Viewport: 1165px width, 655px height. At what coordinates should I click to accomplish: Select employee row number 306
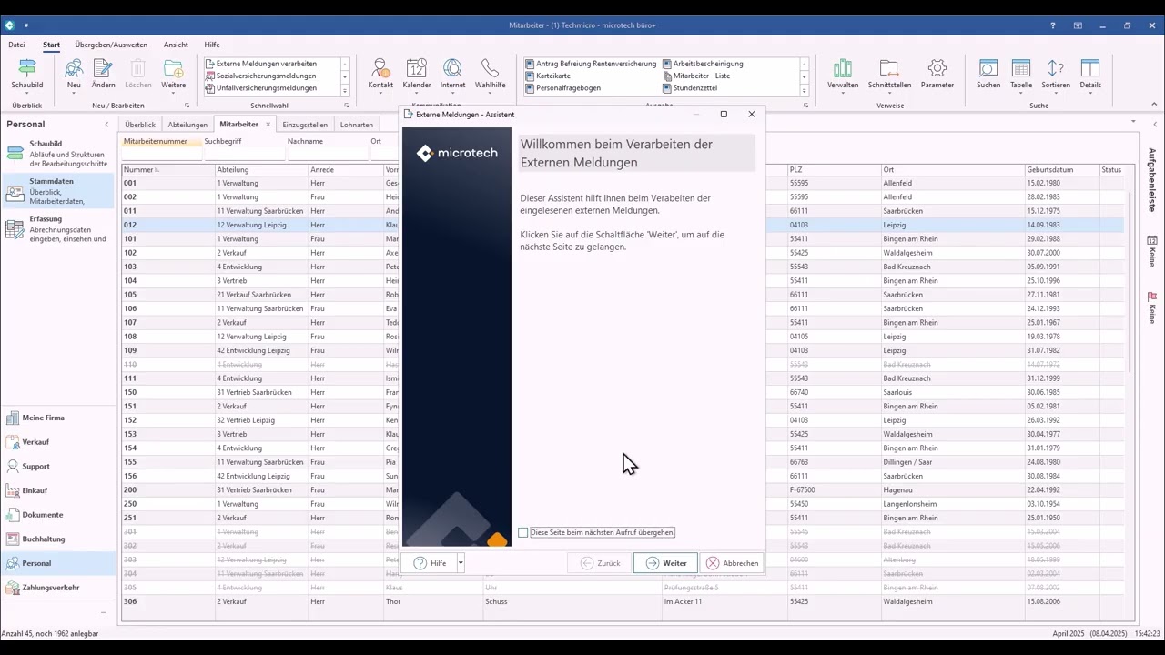coord(623,601)
